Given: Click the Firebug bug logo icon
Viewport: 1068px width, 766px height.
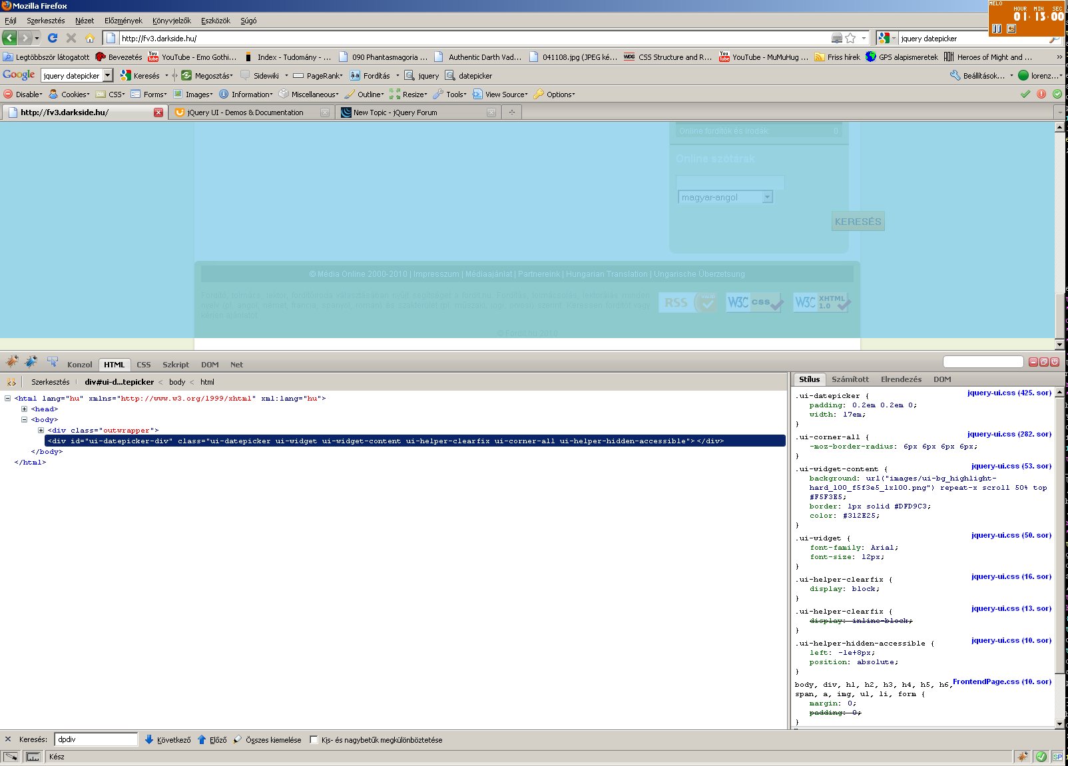Looking at the screenshot, I should [12, 362].
